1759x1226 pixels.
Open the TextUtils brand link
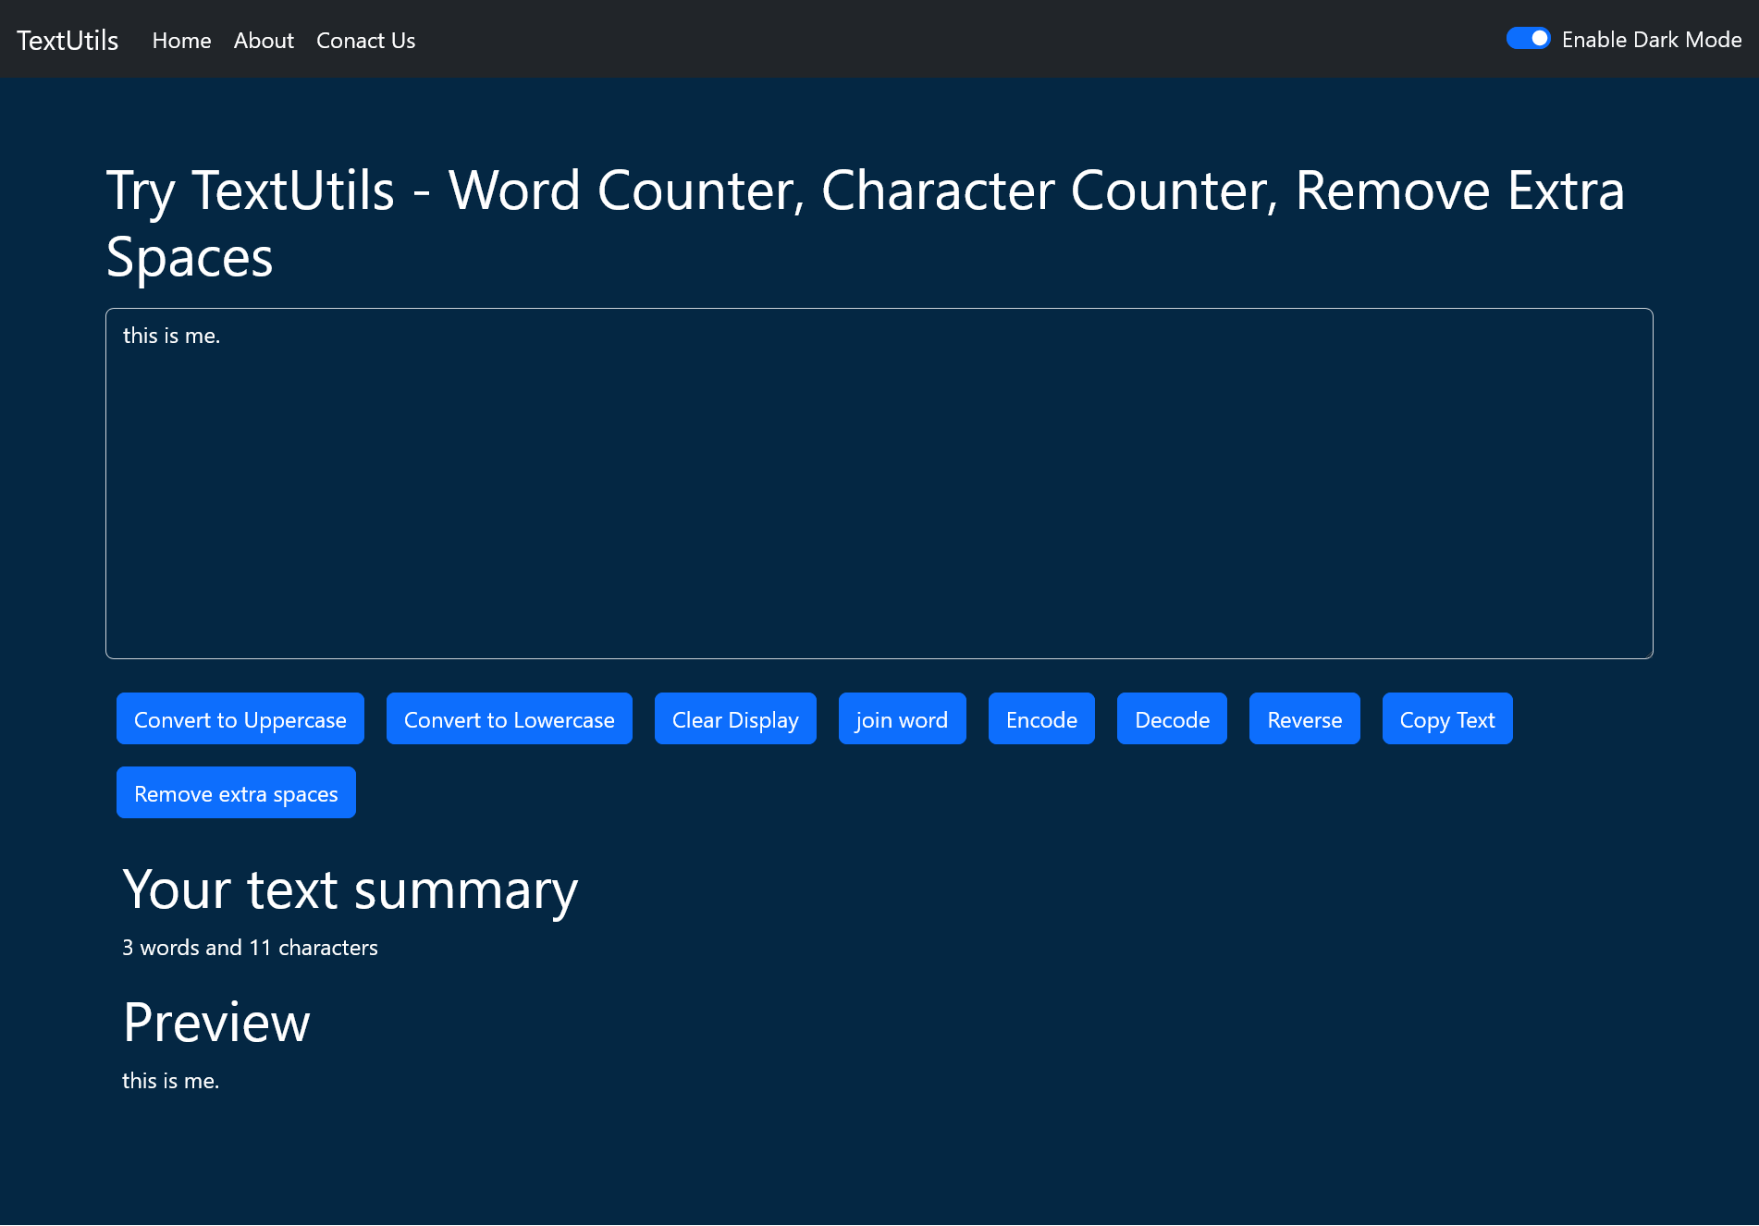click(x=68, y=40)
